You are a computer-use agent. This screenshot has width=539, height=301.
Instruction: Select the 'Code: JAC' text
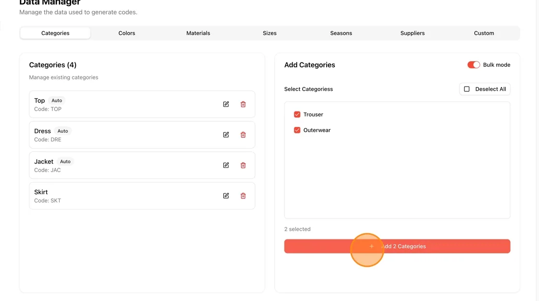(x=48, y=170)
